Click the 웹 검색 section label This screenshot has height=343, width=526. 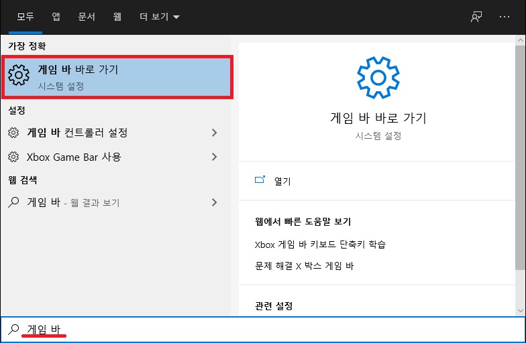click(x=23, y=180)
